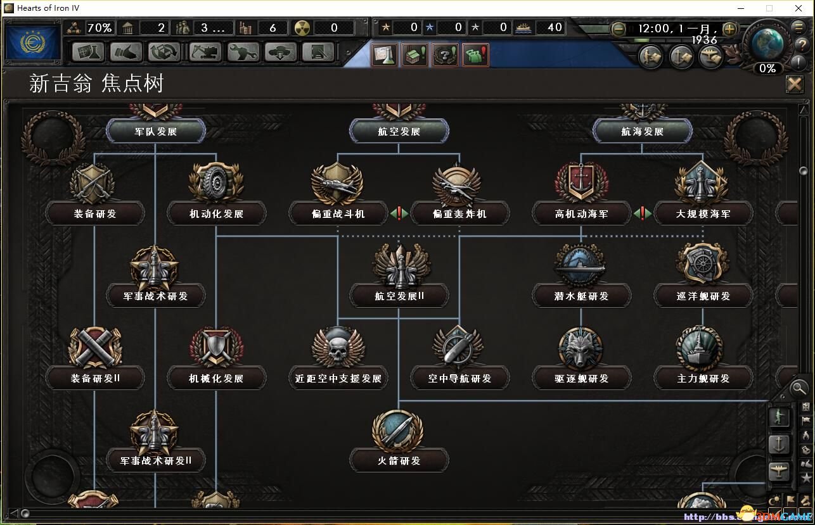This screenshot has height=525, width=815.
Task: Click the 航空发展 focus label
Action: click(399, 132)
